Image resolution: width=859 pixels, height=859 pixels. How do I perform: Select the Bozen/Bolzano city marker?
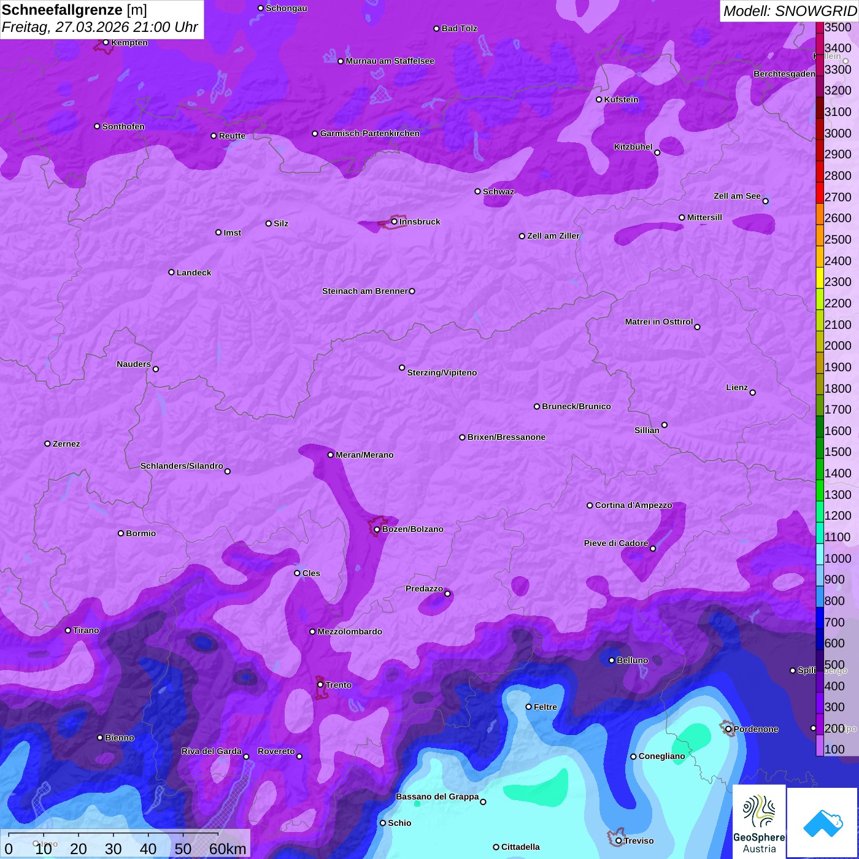377,530
